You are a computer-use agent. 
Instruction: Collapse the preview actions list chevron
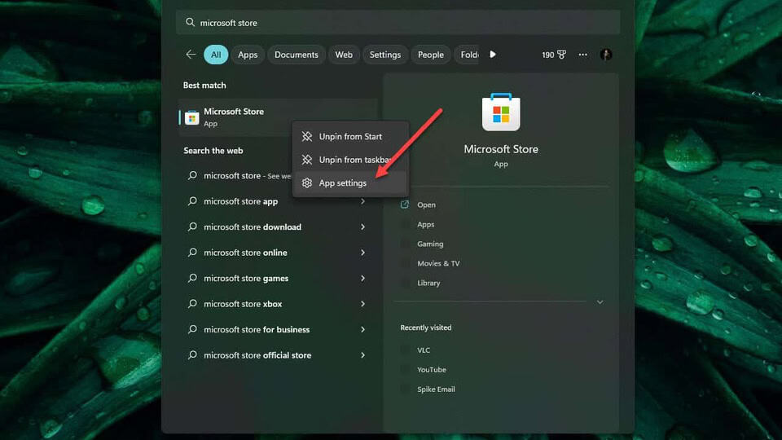600,302
